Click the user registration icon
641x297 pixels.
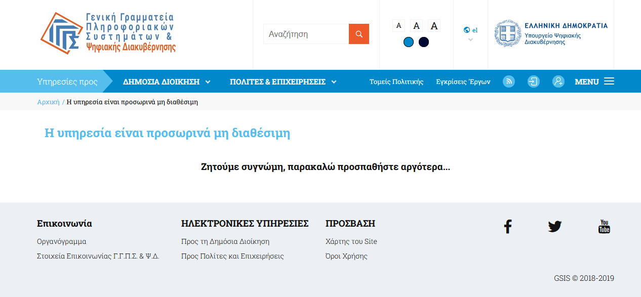[x=558, y=81]
